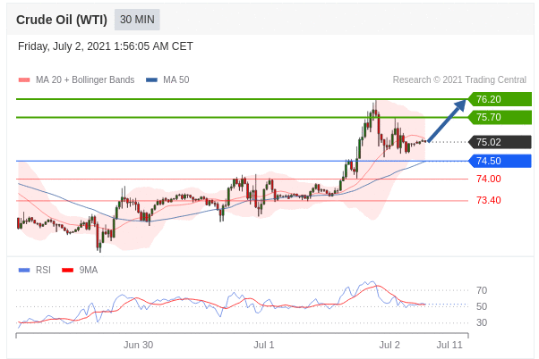539x359 pixels.
Task: Click the Research © 2021 Trading Central credit
Action: [459, 80]
